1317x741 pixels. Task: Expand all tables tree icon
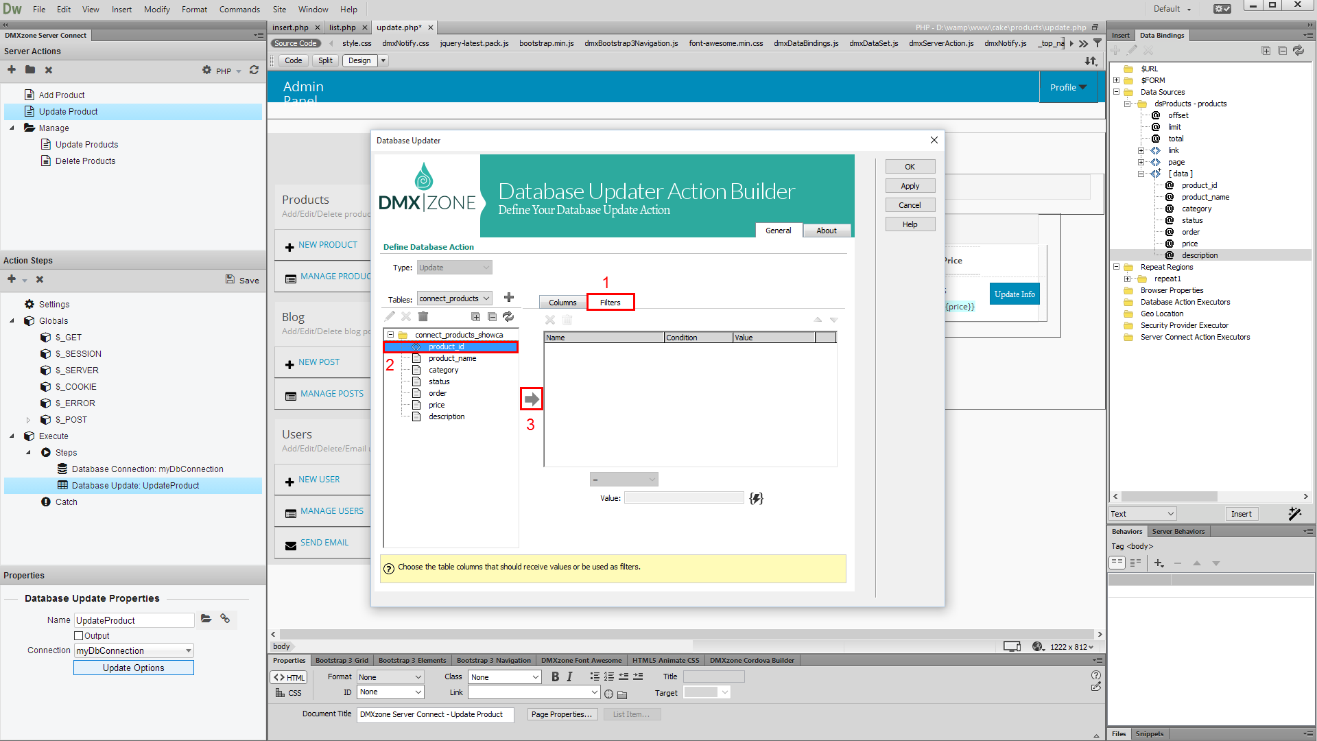tap(475, 316)
